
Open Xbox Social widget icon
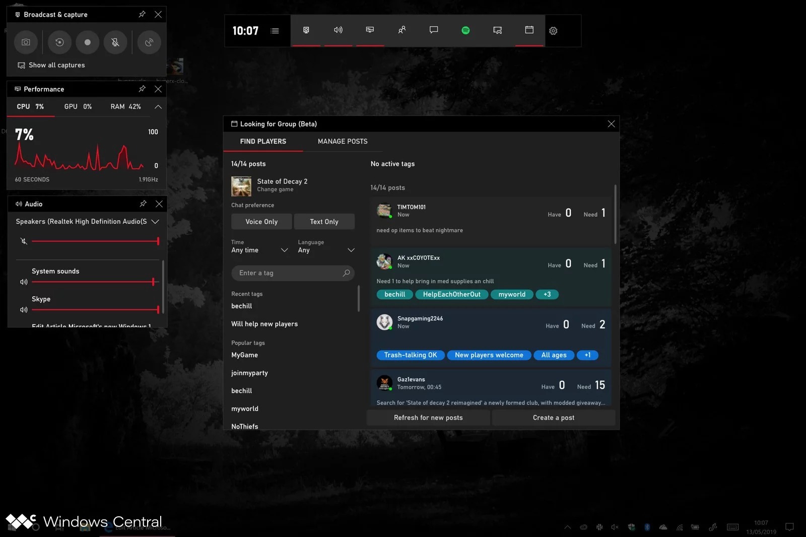coord(401,31)
